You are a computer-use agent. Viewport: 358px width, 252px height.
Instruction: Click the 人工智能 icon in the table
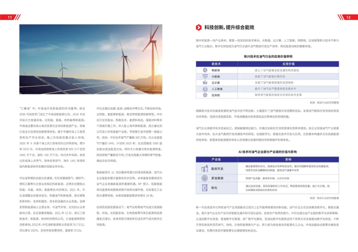click(206, 89)
